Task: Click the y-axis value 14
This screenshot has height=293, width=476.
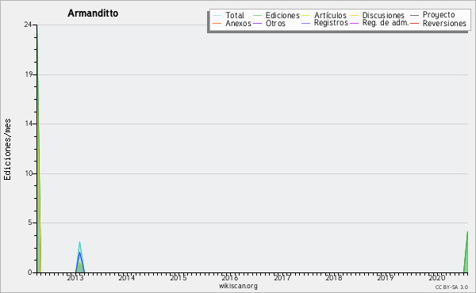Action: click(29, 124)
